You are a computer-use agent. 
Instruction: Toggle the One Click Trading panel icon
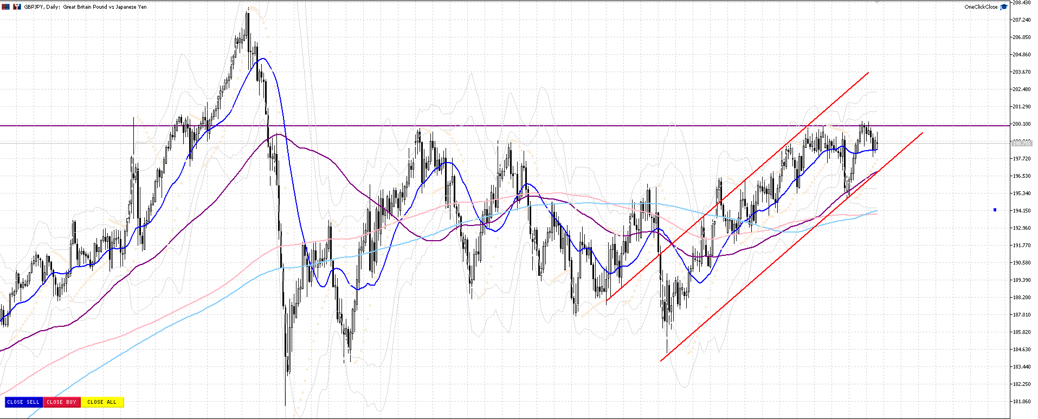pos(6,7)
